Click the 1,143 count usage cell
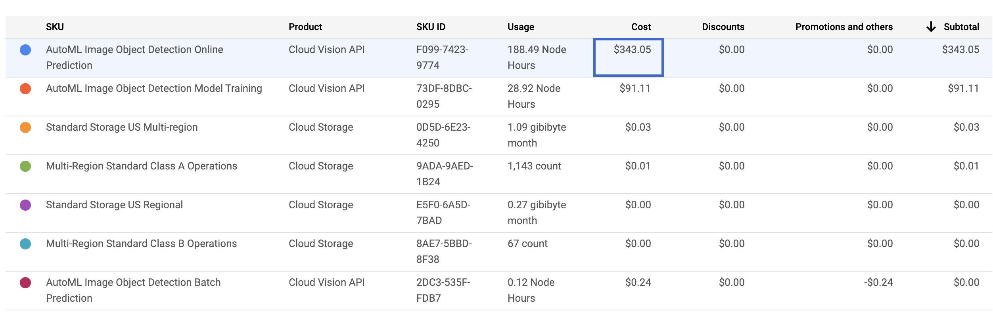This screenshot has width=993, height=312. pos(534,166)
